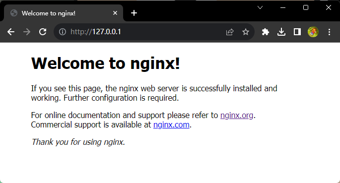Open the Downloads tray icon
Viewport: 340px width, 183px height.
point(281,32)
